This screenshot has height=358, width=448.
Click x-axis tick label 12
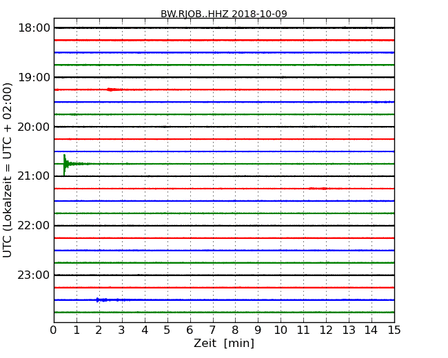(x=326, y=330)
